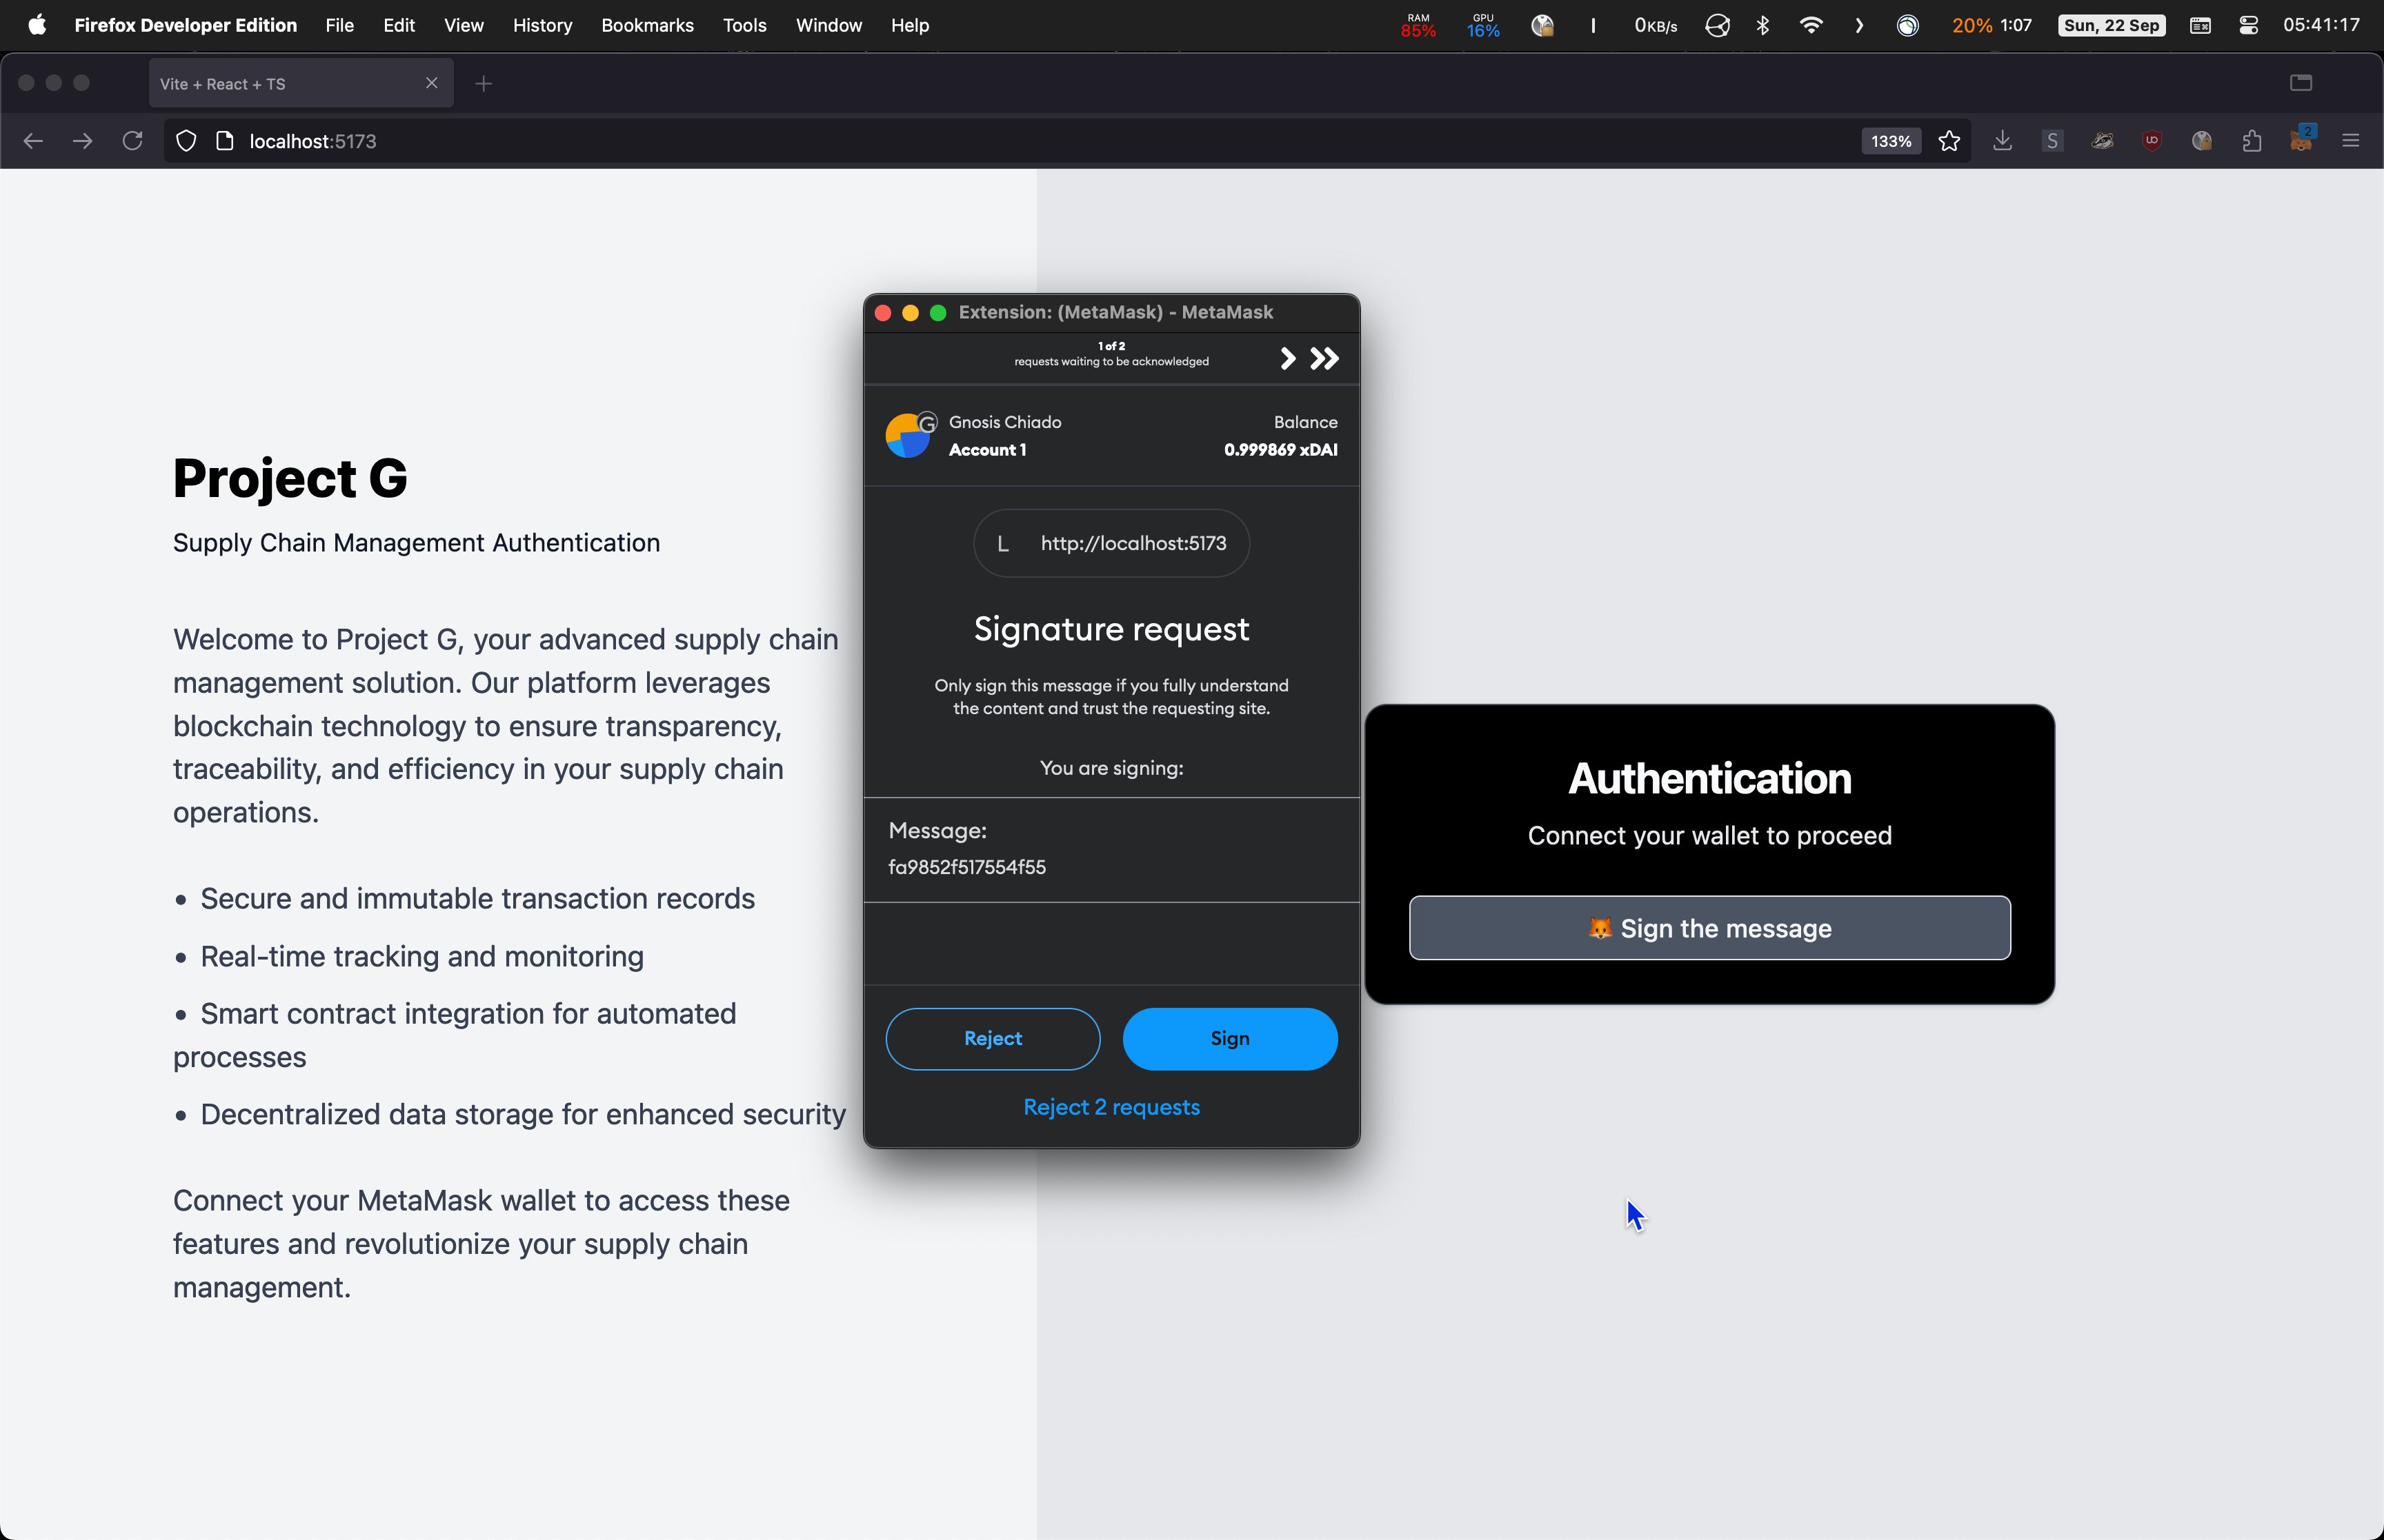
Task: Open the Downloads toolbar icon
Action: [2002, 141]
